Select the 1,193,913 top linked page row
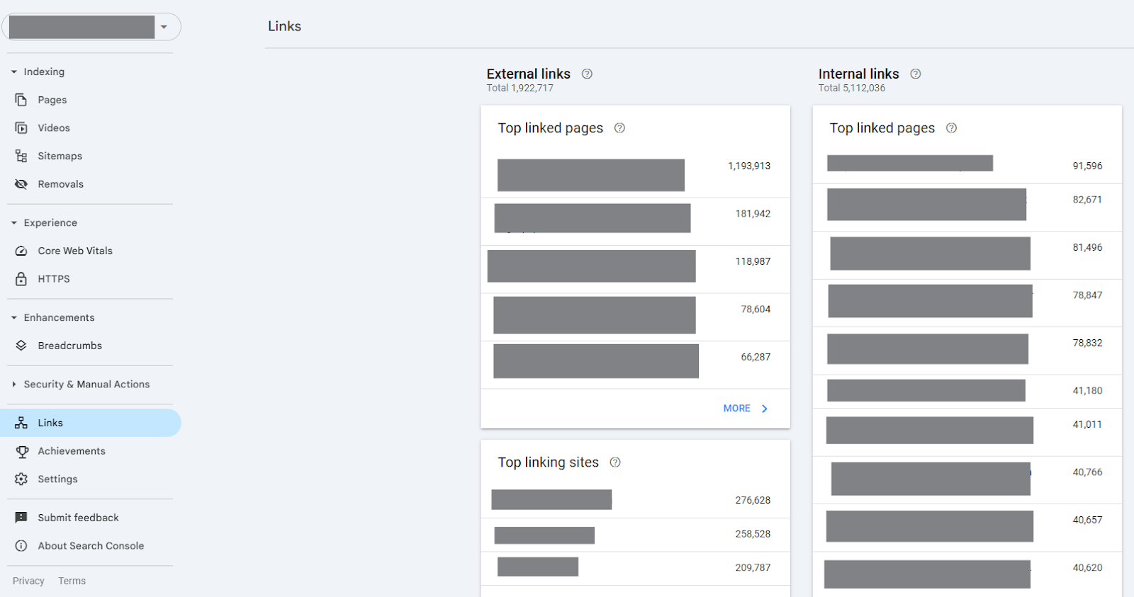 tap(634, 174)
